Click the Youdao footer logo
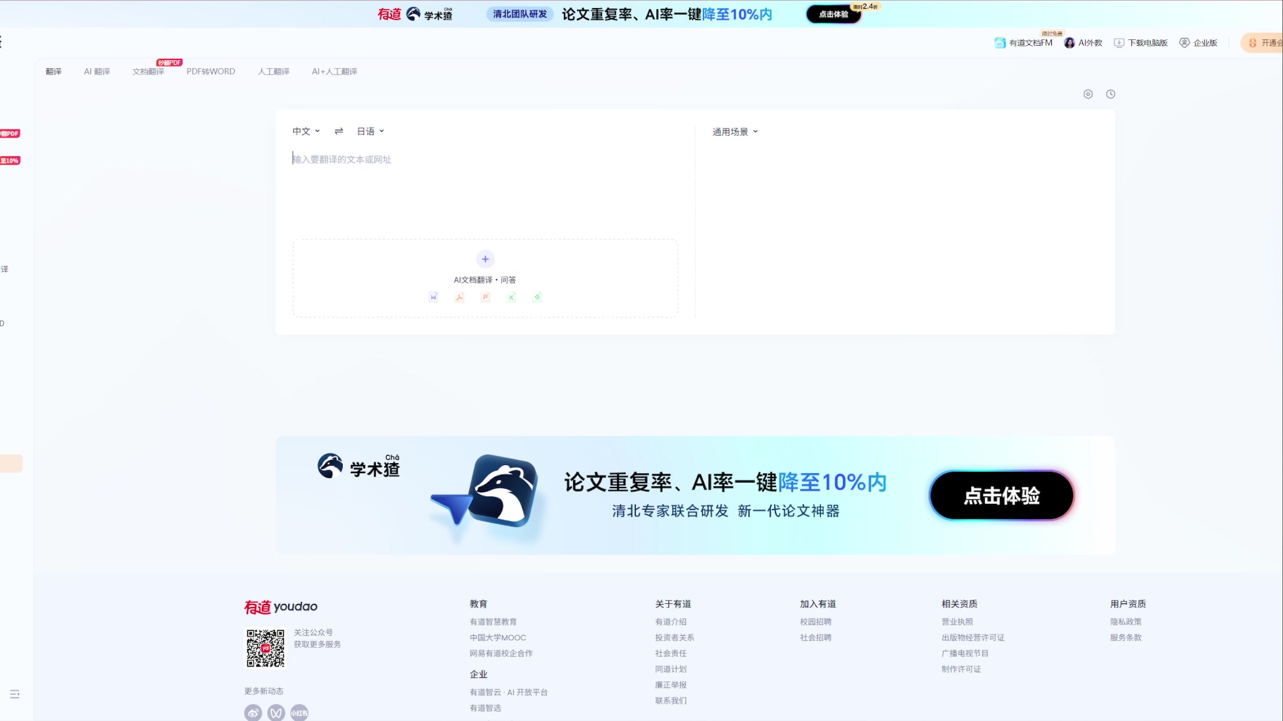The image size is (1283, 721). click(281, 606)
